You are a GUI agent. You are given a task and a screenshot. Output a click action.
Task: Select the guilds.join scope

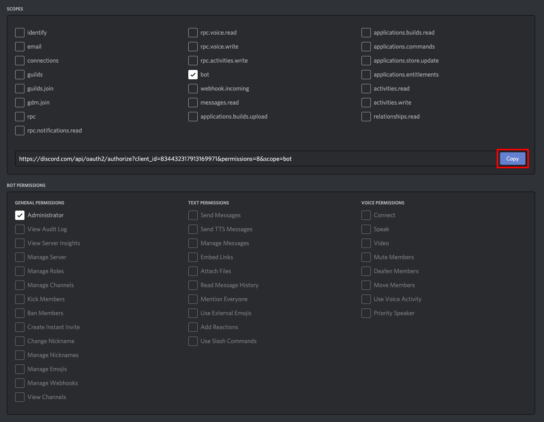[20, 89]
